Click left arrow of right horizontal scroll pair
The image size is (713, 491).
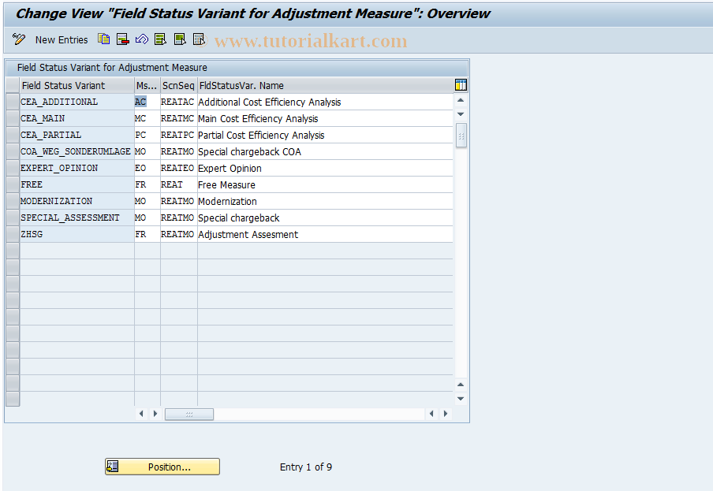point(431,414)
